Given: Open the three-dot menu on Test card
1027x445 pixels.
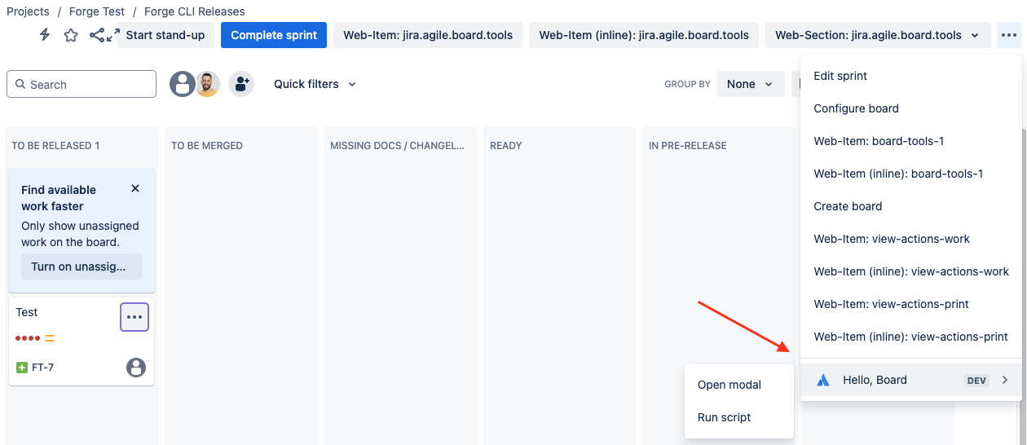Looking at the screenshot, I should coord(134,317).
